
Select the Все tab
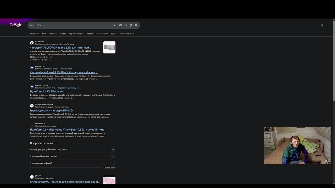tap(44, 34)
